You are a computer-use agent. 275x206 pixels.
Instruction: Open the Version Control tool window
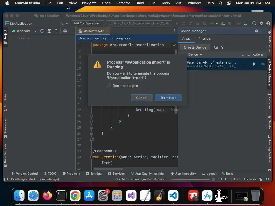coord(25,174)
